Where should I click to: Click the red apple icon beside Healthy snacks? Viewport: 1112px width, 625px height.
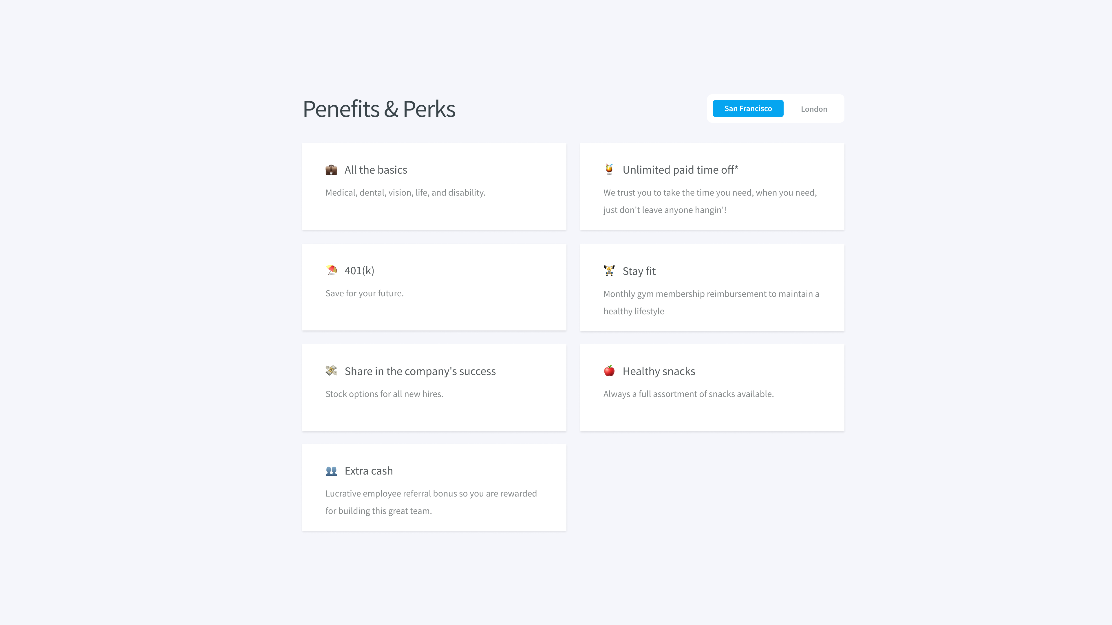coord(609,371)
